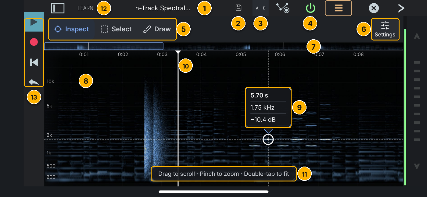Undo using the curved arrow icon

tap(34, 82)
